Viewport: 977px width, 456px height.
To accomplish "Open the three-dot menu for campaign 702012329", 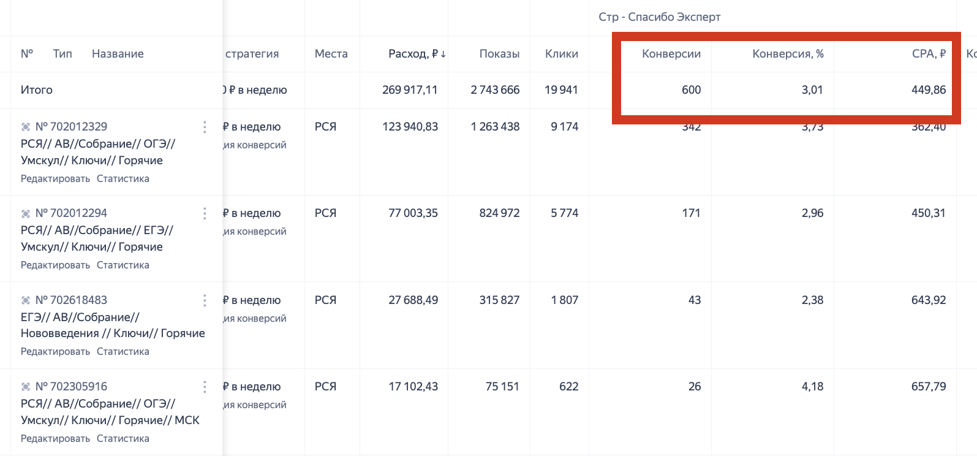I will tap(205, 127).
